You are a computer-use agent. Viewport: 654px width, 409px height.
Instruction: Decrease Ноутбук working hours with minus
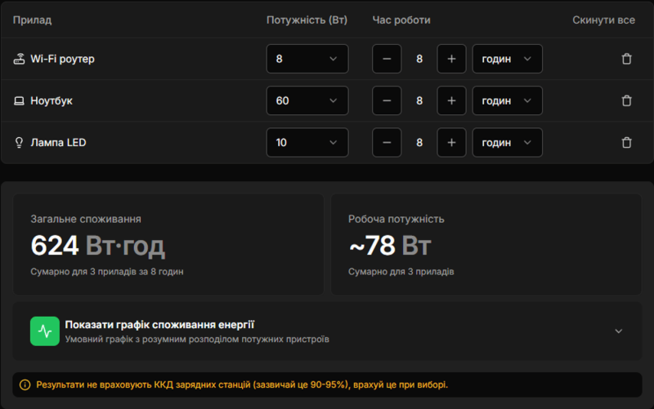387,100
